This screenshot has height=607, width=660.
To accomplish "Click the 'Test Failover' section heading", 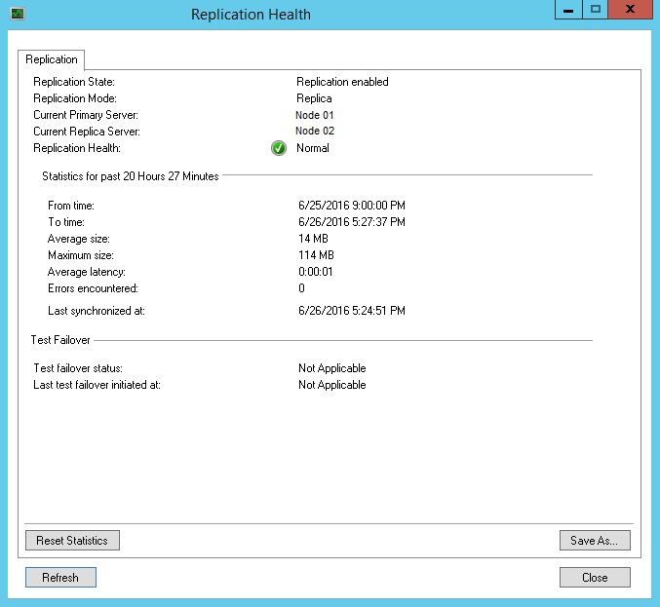I will coord(60,340).
